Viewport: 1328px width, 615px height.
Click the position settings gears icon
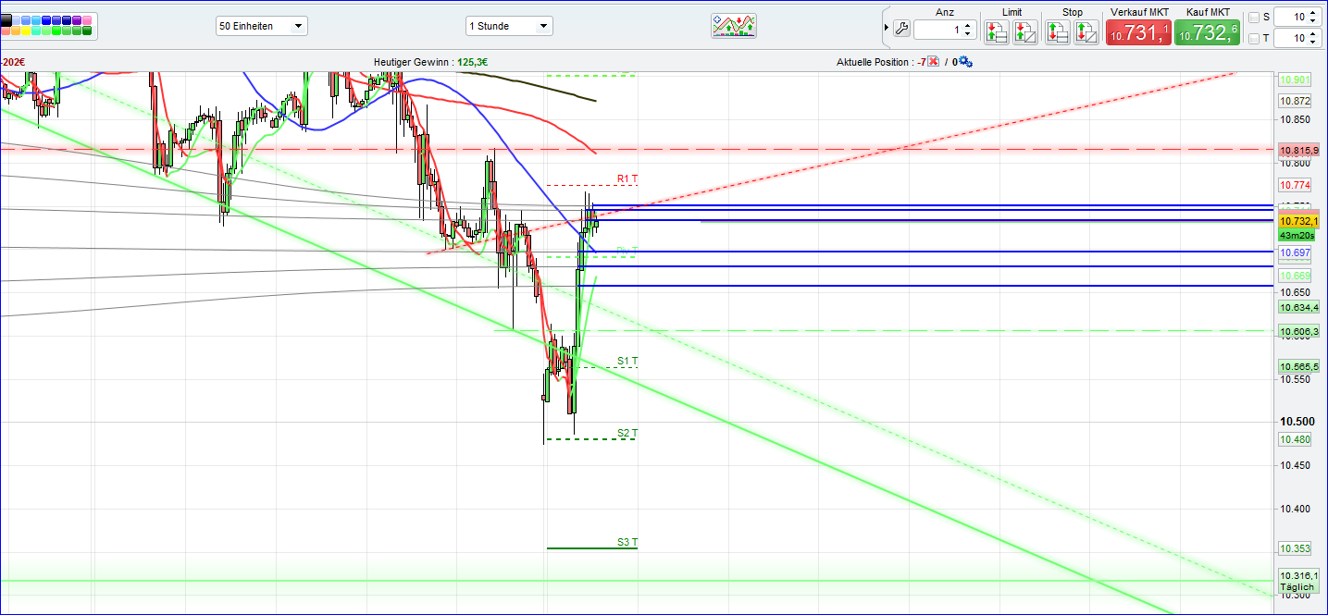click(x=963, y=62)
